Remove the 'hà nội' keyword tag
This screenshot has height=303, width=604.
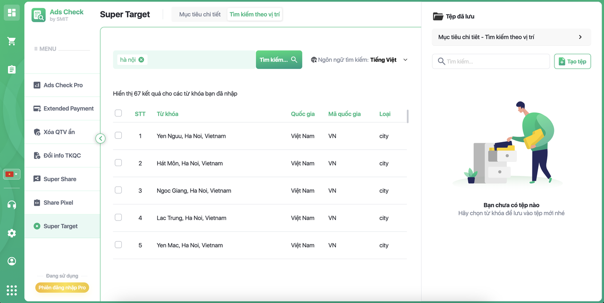[x=141, y=59]
